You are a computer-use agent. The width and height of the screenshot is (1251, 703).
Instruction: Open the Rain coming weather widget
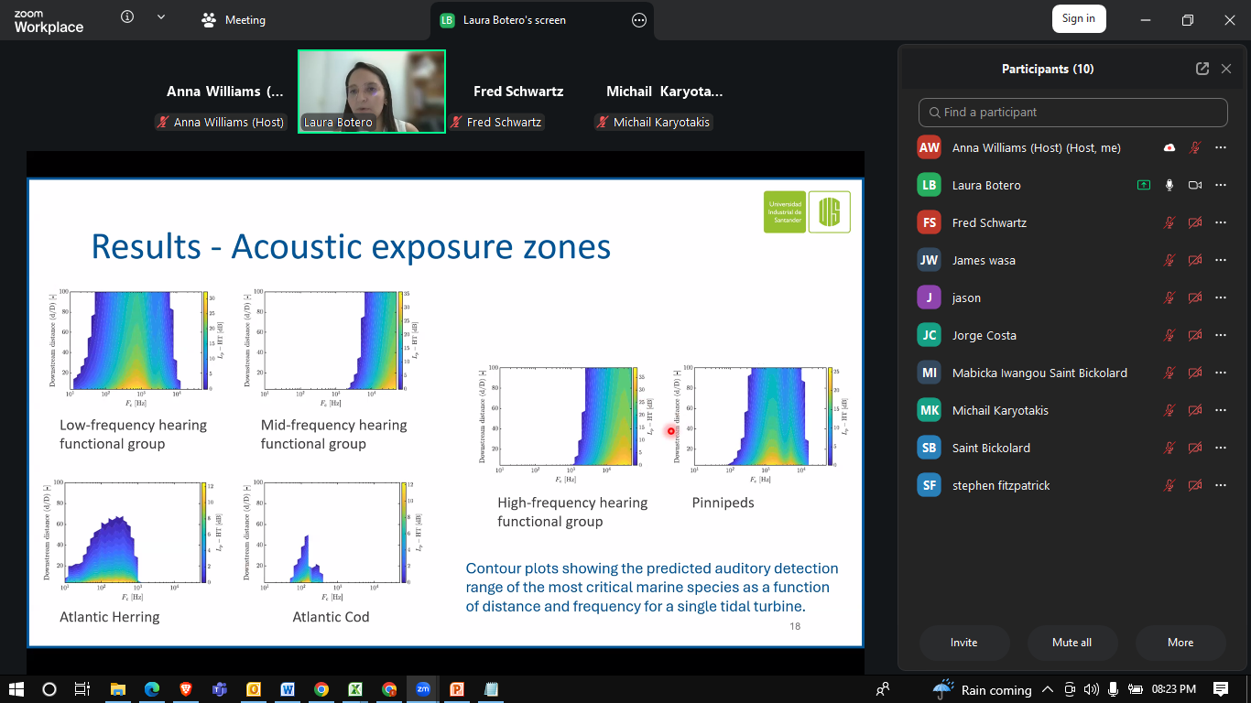tap(984, 689)
